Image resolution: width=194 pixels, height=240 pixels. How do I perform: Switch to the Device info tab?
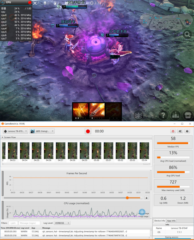160,221
